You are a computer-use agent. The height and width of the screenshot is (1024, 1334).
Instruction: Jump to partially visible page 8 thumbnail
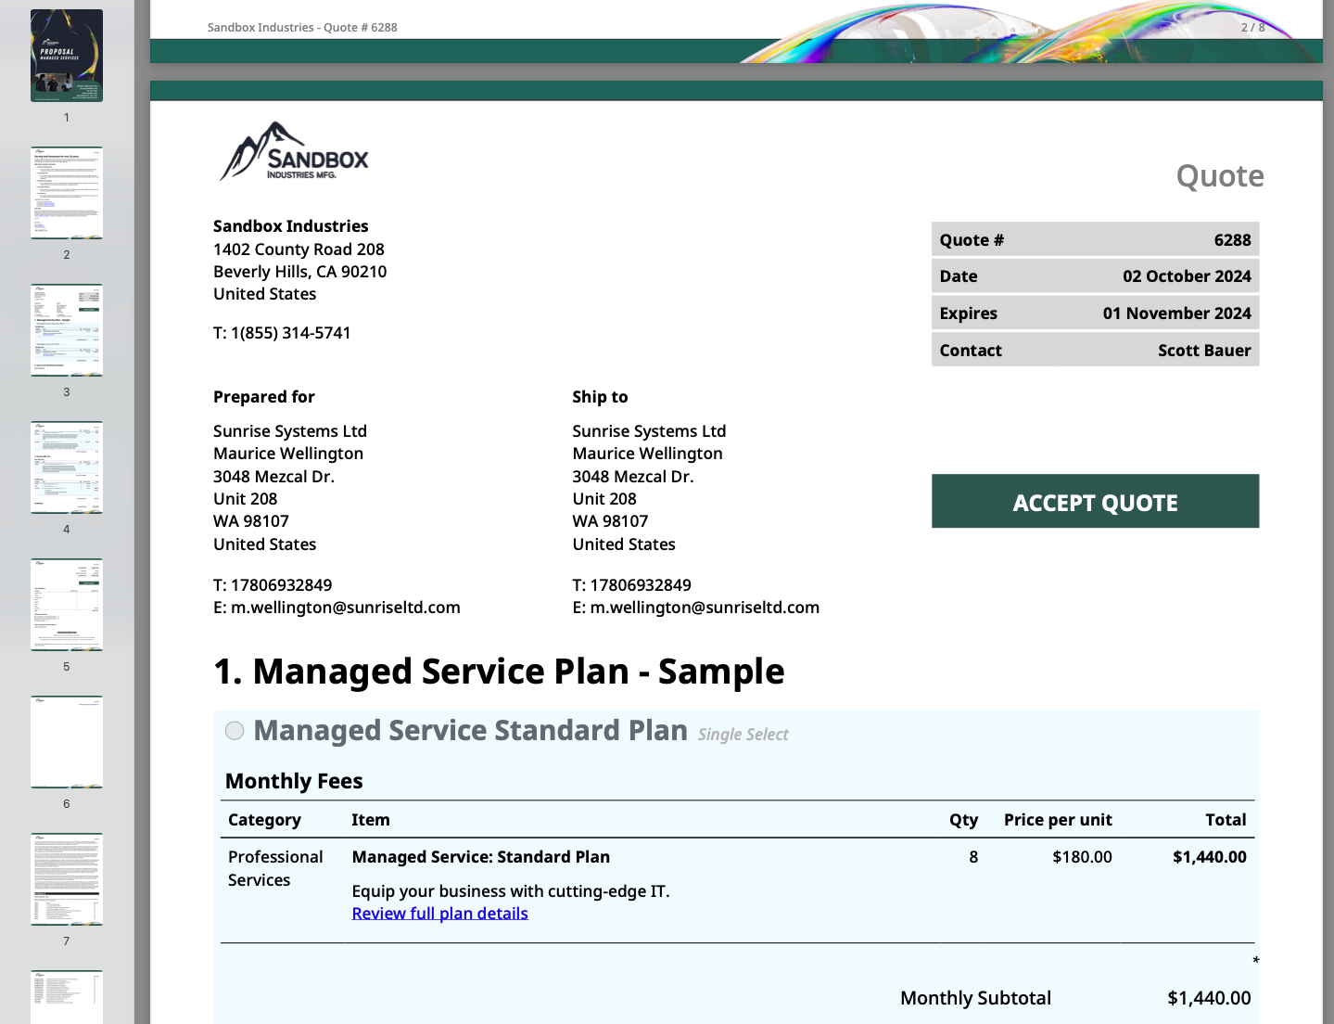(x=67, y=997)
